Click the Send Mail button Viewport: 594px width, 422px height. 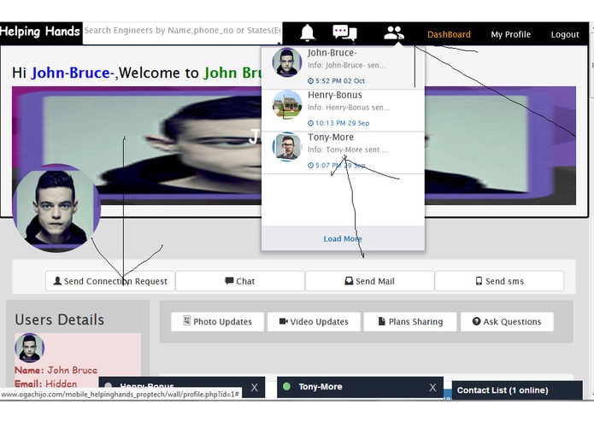pyautogui.click(x=369, y=281)
